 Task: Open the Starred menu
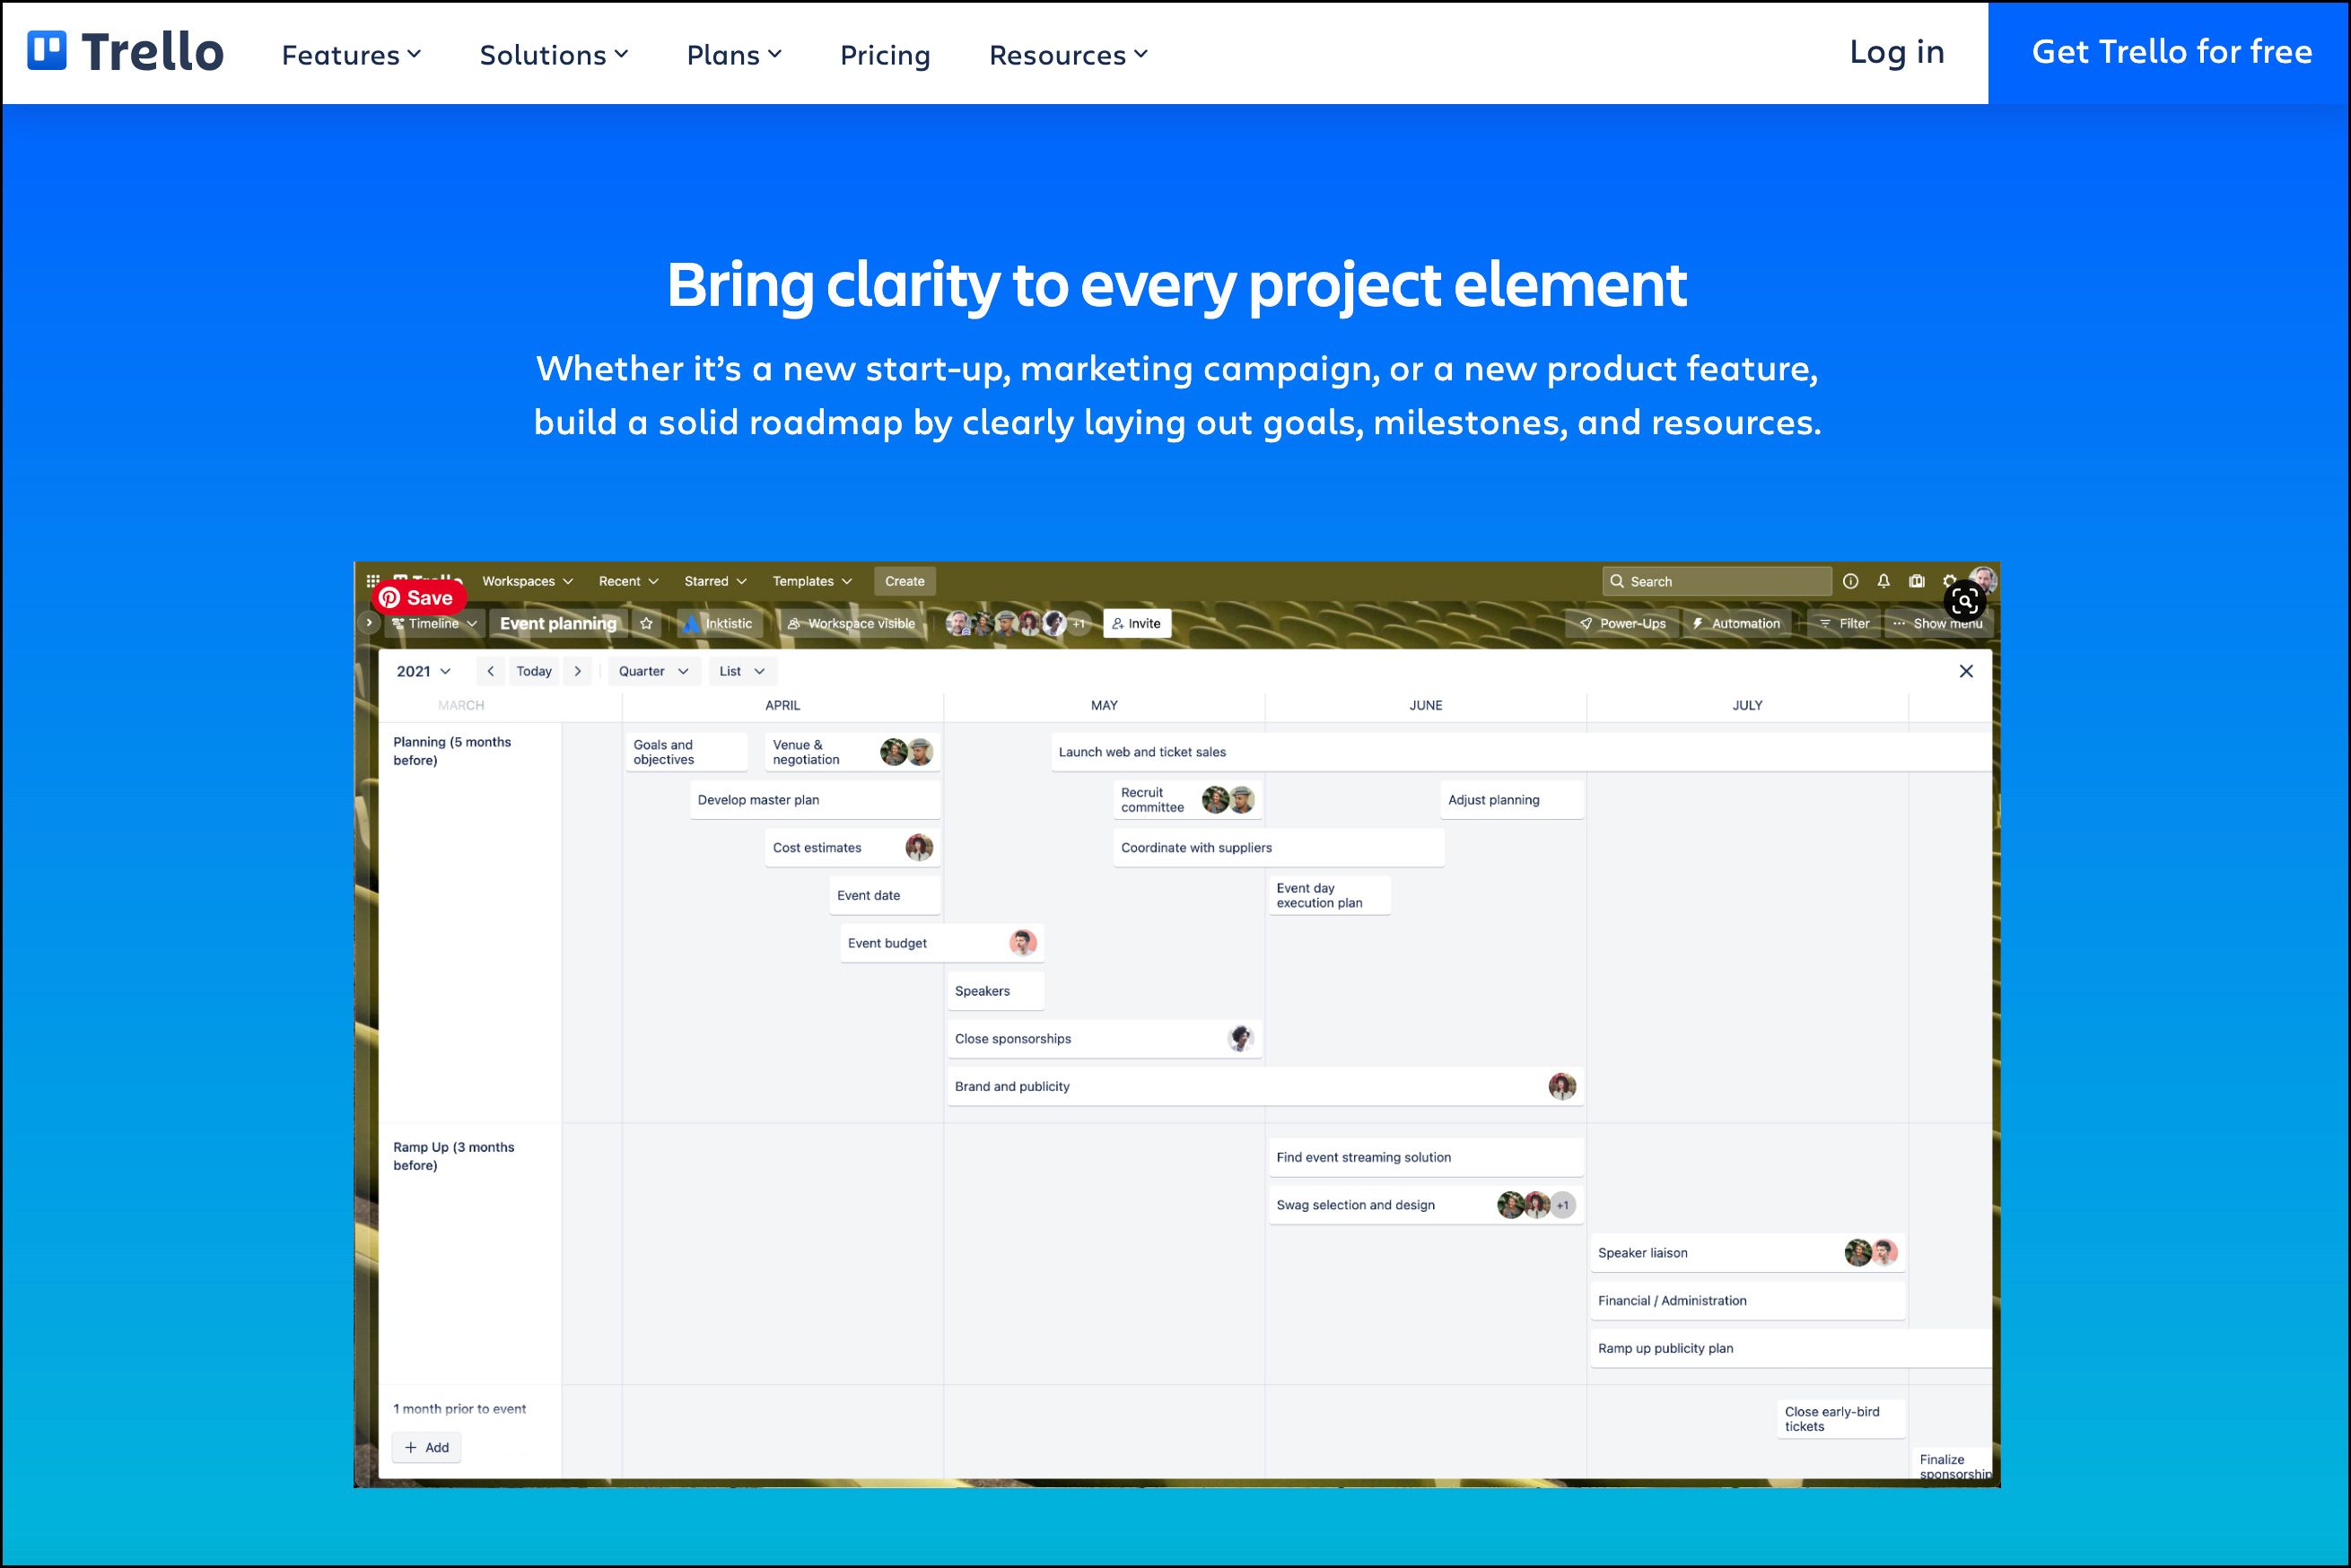[x=715, y=581]
